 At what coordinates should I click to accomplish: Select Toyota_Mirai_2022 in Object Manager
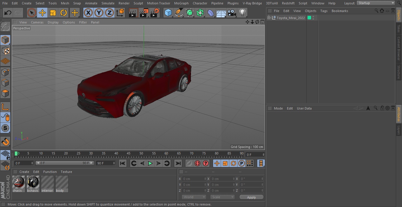[291, 18]
